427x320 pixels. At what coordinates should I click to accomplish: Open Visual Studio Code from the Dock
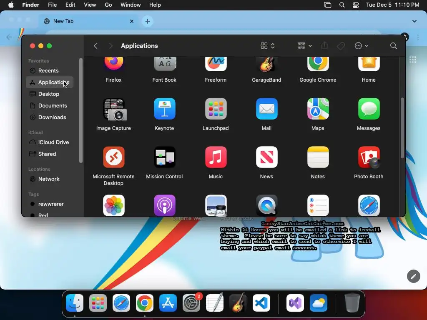tap(261, 303)
